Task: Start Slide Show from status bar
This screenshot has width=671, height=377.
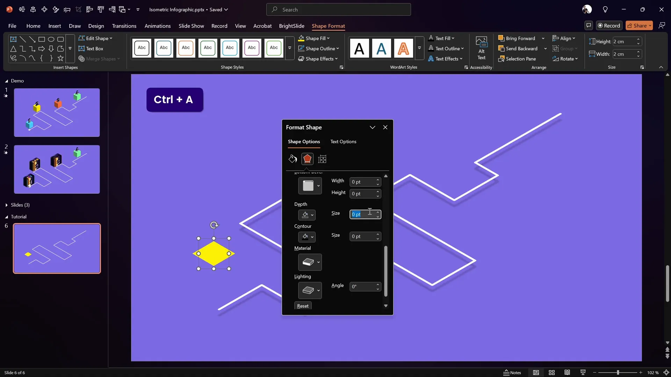Action: tap(583, 372)
